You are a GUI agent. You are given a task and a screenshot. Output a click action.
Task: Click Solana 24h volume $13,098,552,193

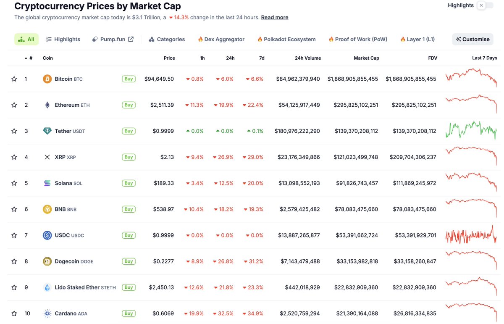click(299, 183)
